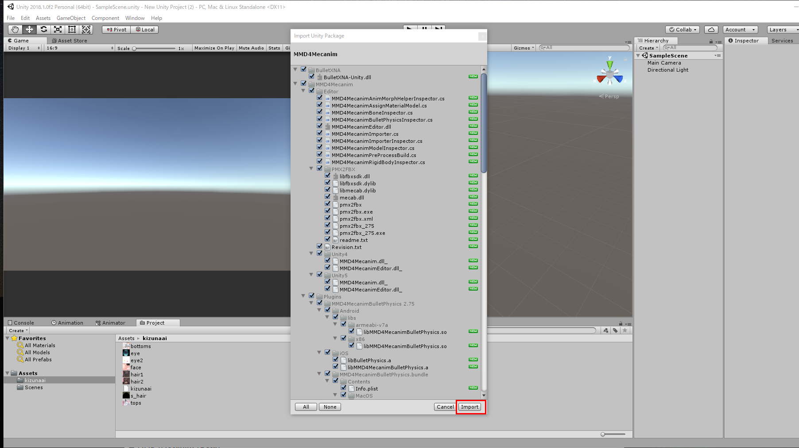Select All Prefabs favorite search
The height and width of the screenshot is (448, 799).
coord(38,360)
